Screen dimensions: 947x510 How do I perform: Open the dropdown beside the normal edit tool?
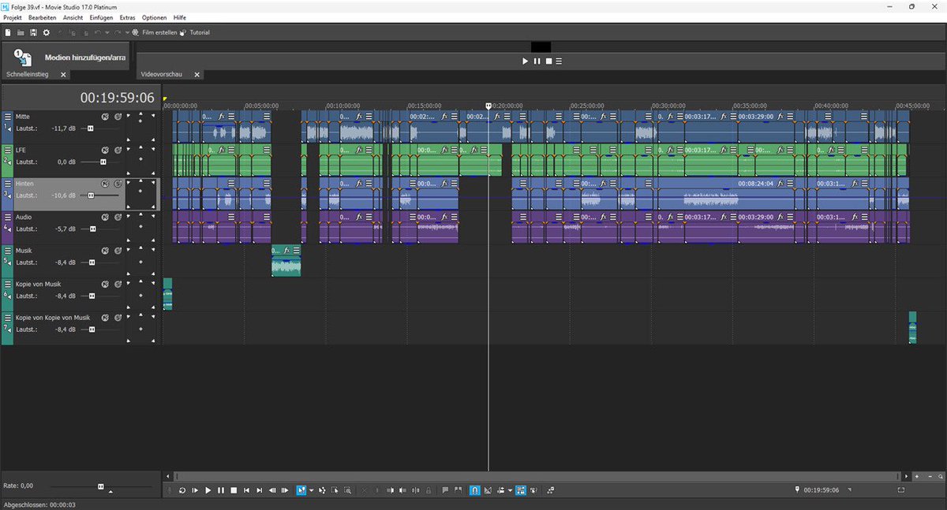[312, 490]
